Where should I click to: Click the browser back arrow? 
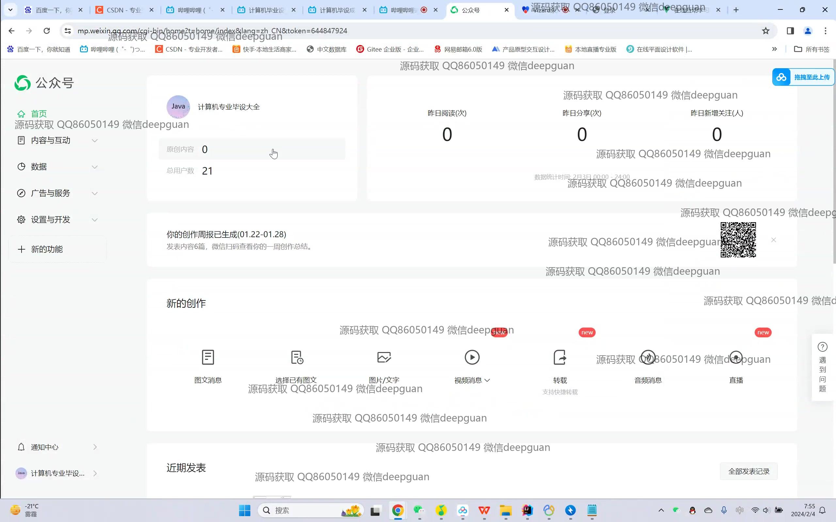click(x=11, y=31)
